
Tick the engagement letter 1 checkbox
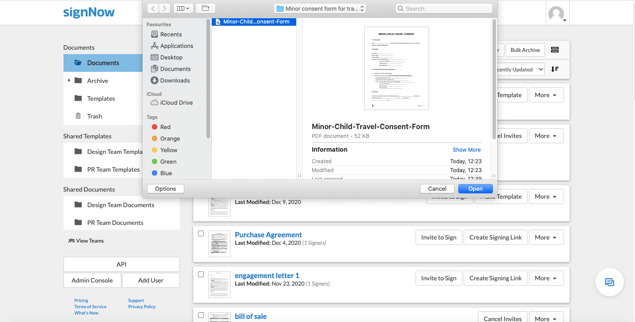[x=201, y=274]
